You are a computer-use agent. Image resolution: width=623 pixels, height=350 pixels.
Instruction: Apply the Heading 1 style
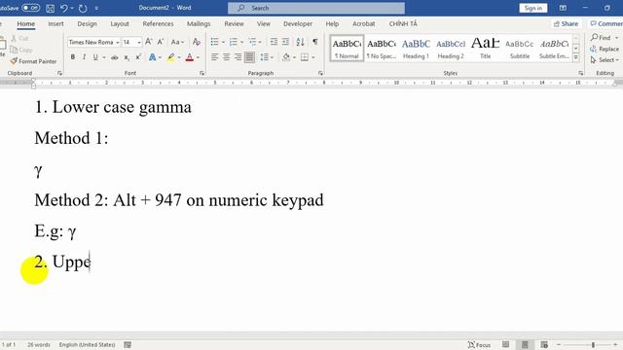coord(416,49)
